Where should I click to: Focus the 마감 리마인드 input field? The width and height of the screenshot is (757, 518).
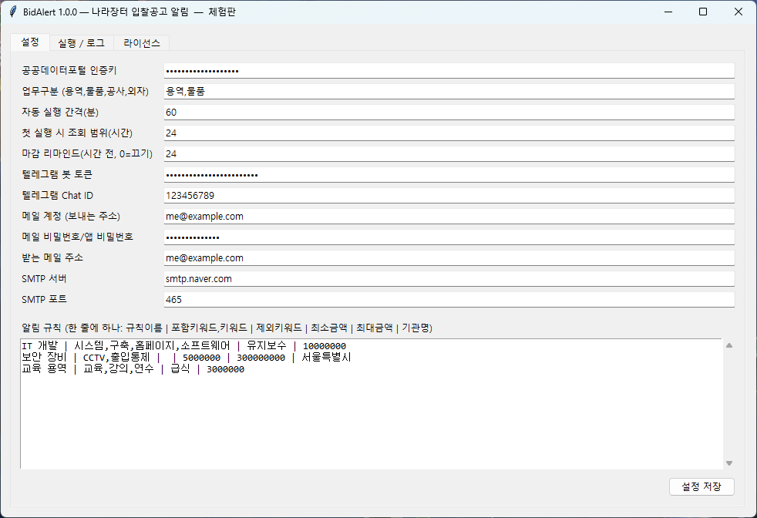(x=449, y=153)
